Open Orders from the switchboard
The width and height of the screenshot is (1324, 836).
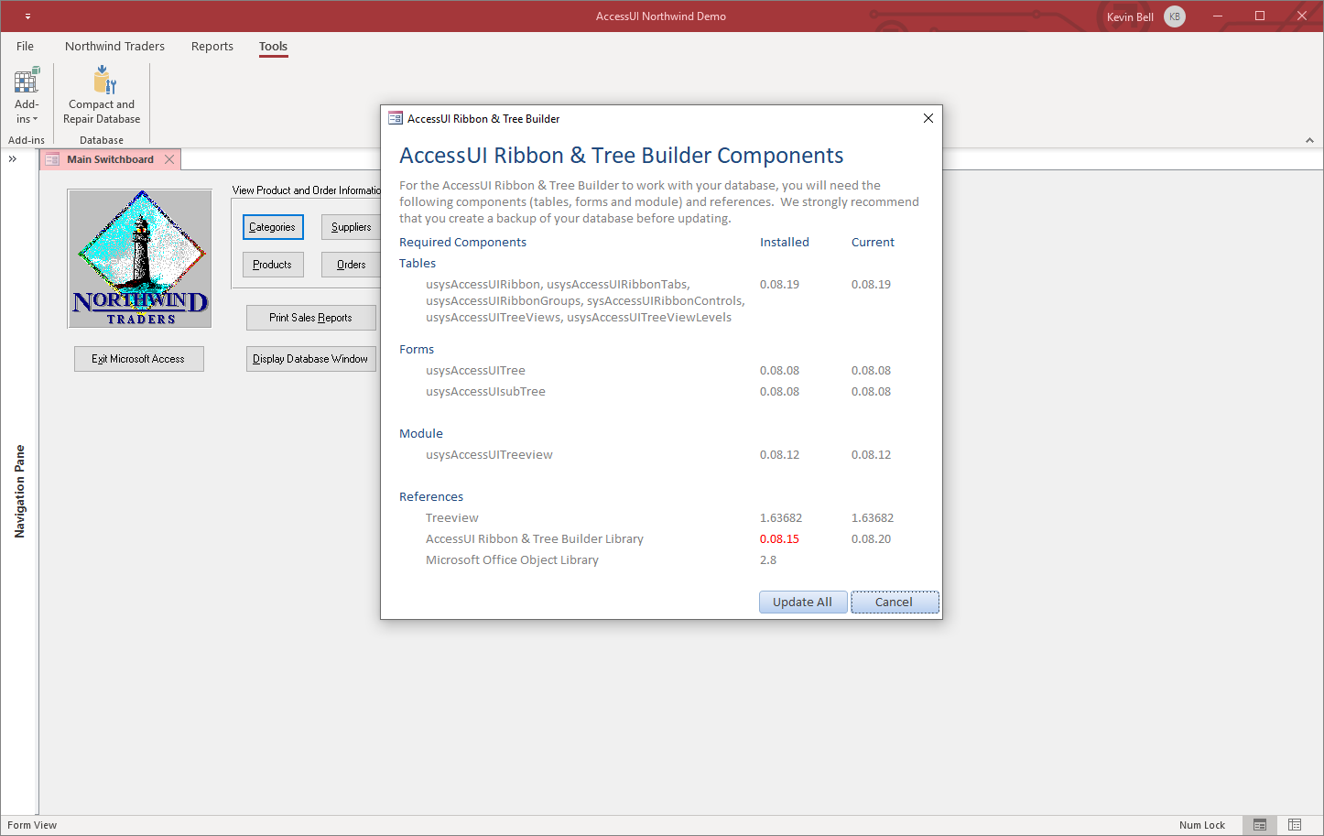pos(352,265)
